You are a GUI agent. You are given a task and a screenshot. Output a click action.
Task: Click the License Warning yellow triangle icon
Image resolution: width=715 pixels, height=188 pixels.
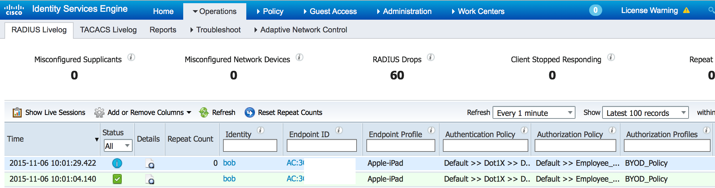pyautogui.click(x=686, y=10)
